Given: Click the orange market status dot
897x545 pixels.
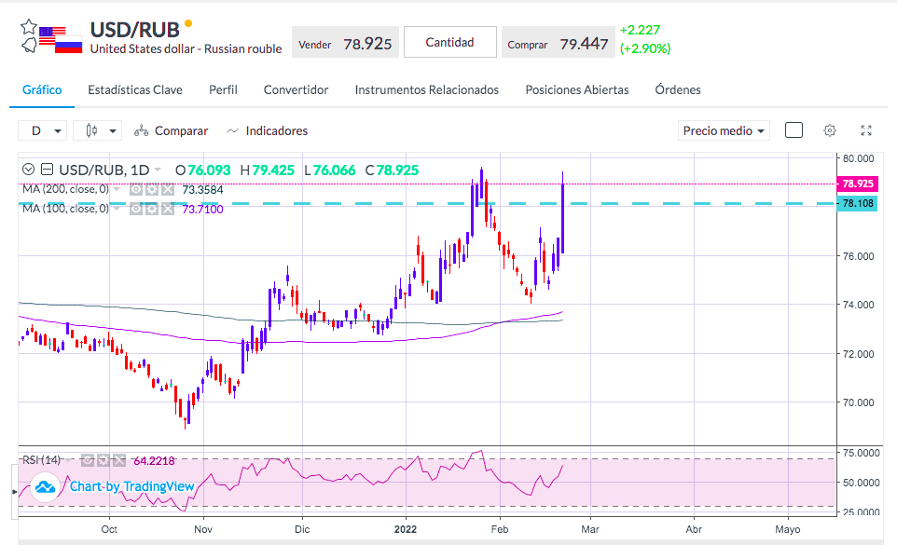Looking at the screenshot, I should [188, 23].
